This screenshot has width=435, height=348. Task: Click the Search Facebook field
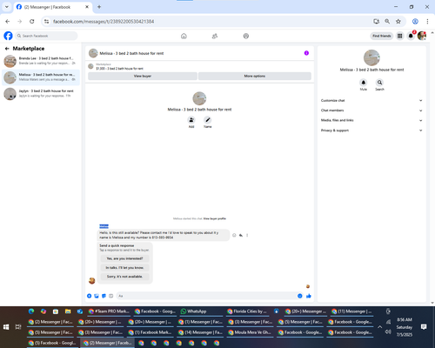pos(46,36)
